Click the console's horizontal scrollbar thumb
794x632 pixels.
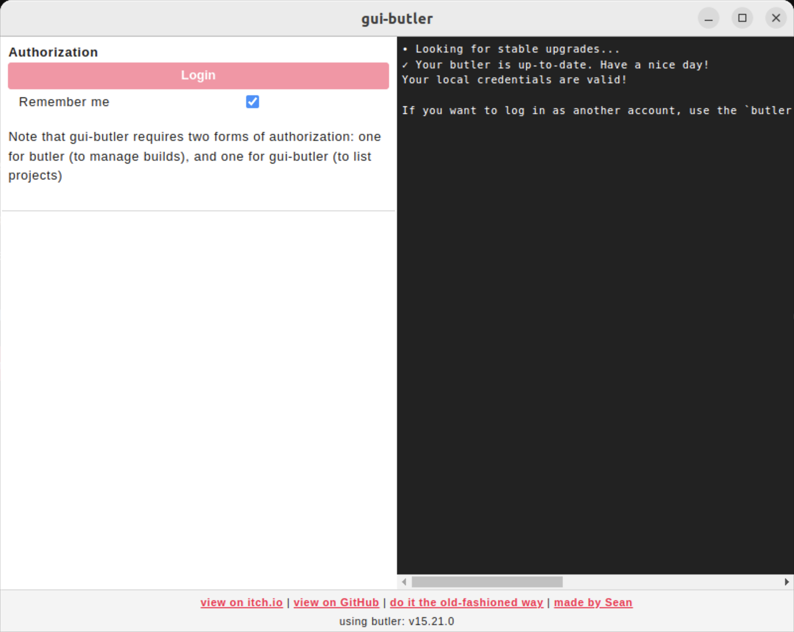tap(487, 581)
